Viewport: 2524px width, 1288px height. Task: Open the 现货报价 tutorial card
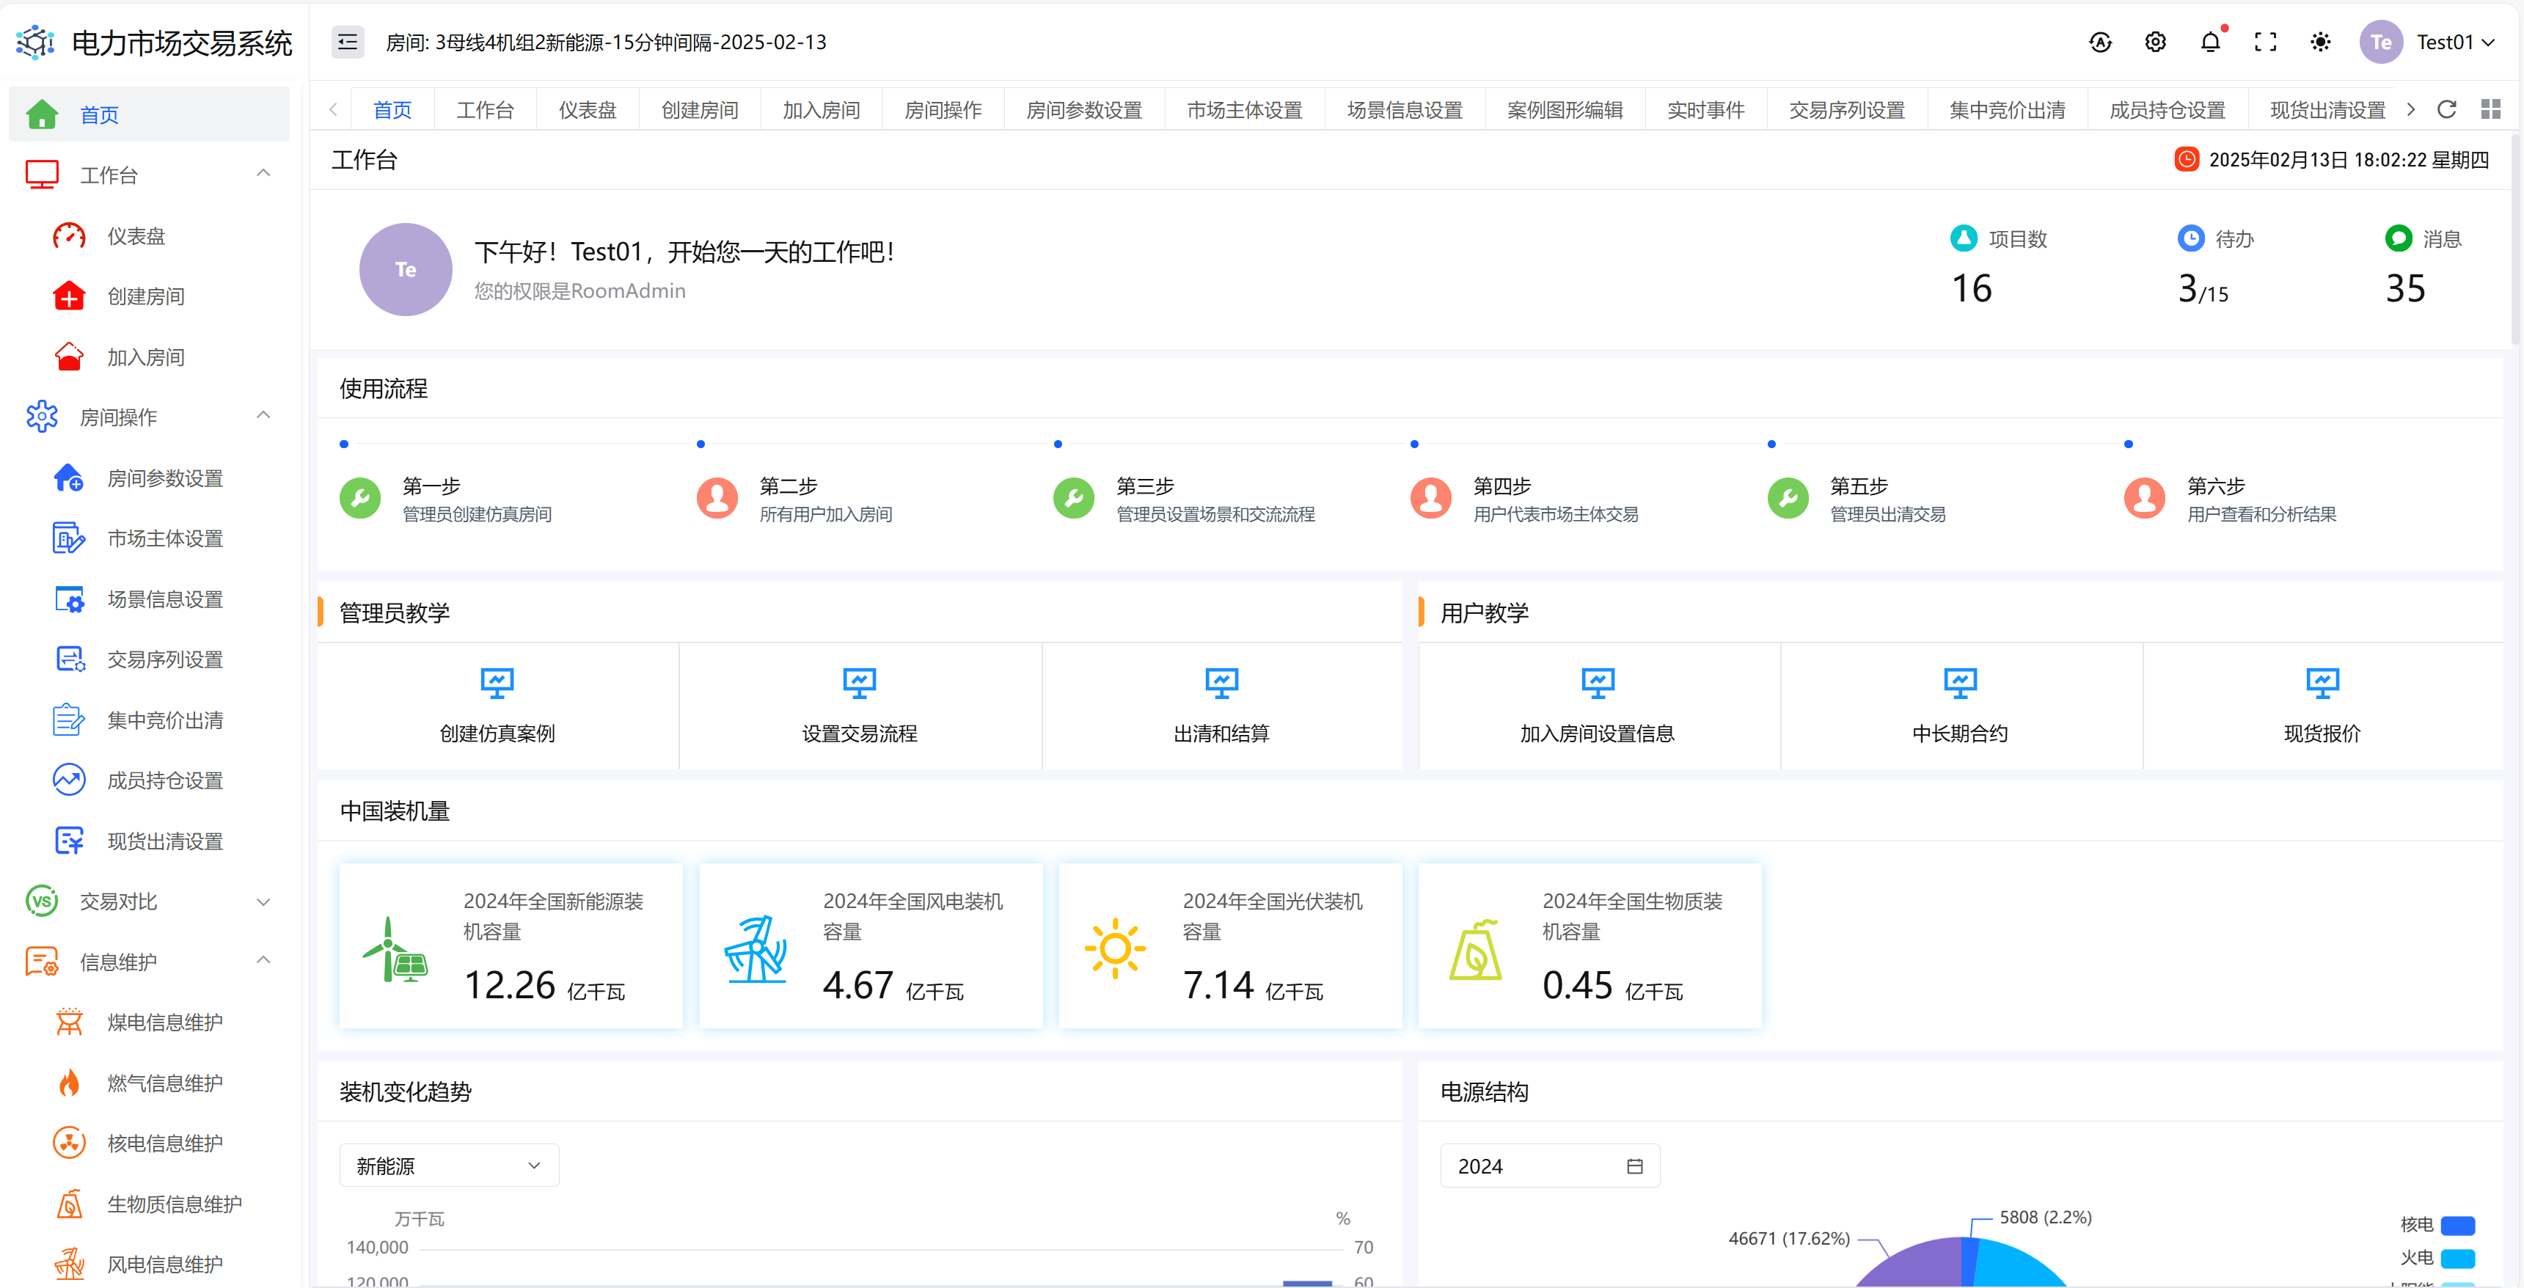2322,706
